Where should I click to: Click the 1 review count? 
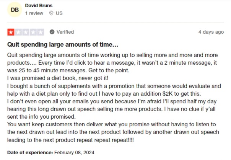tap(34, 13)
